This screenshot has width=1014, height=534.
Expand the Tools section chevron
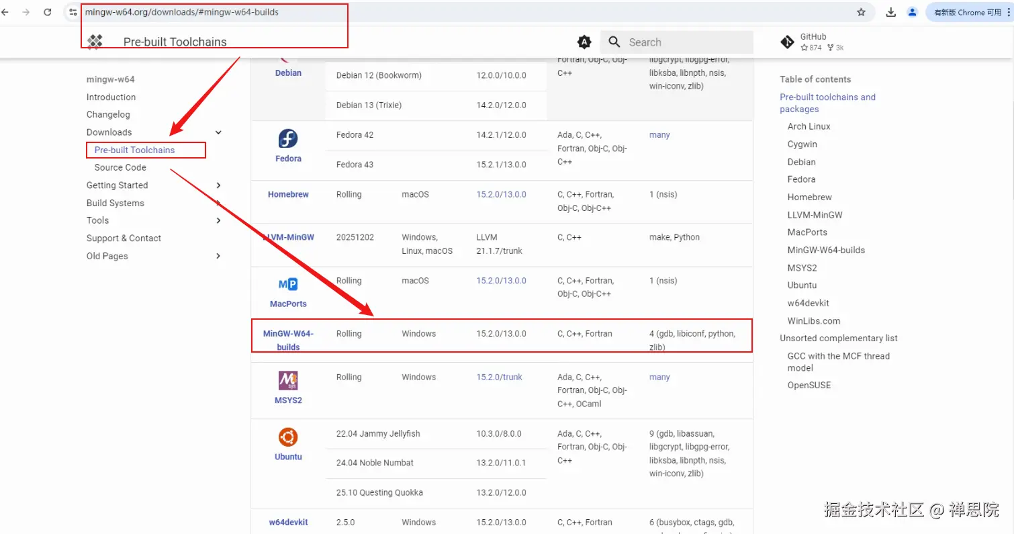click(218, 220)
